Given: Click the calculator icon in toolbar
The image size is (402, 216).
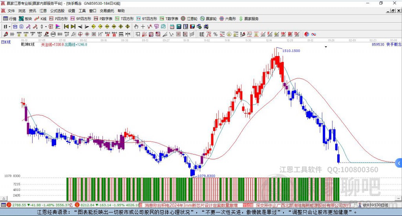Looking at the screenshot, I should coord(179,27).
